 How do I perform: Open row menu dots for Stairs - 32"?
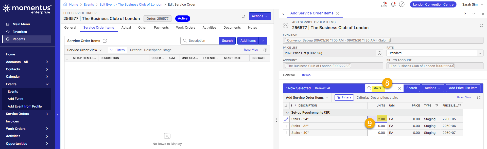pyautogui.click(x=286, y=126)
